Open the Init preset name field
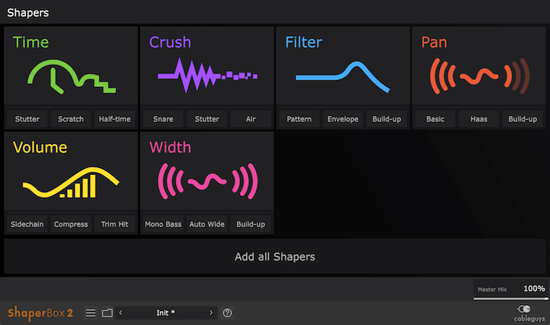 pyautogui.click(x=166, y=313)
